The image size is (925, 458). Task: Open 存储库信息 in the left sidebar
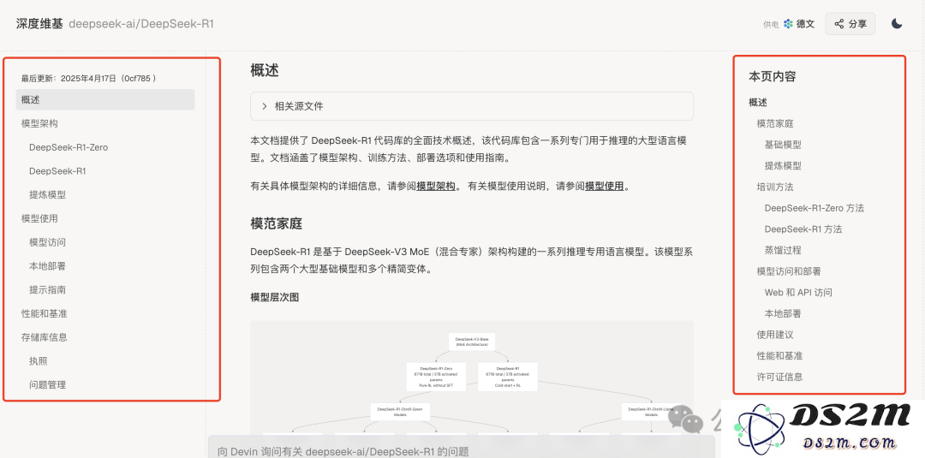[45, 337]
